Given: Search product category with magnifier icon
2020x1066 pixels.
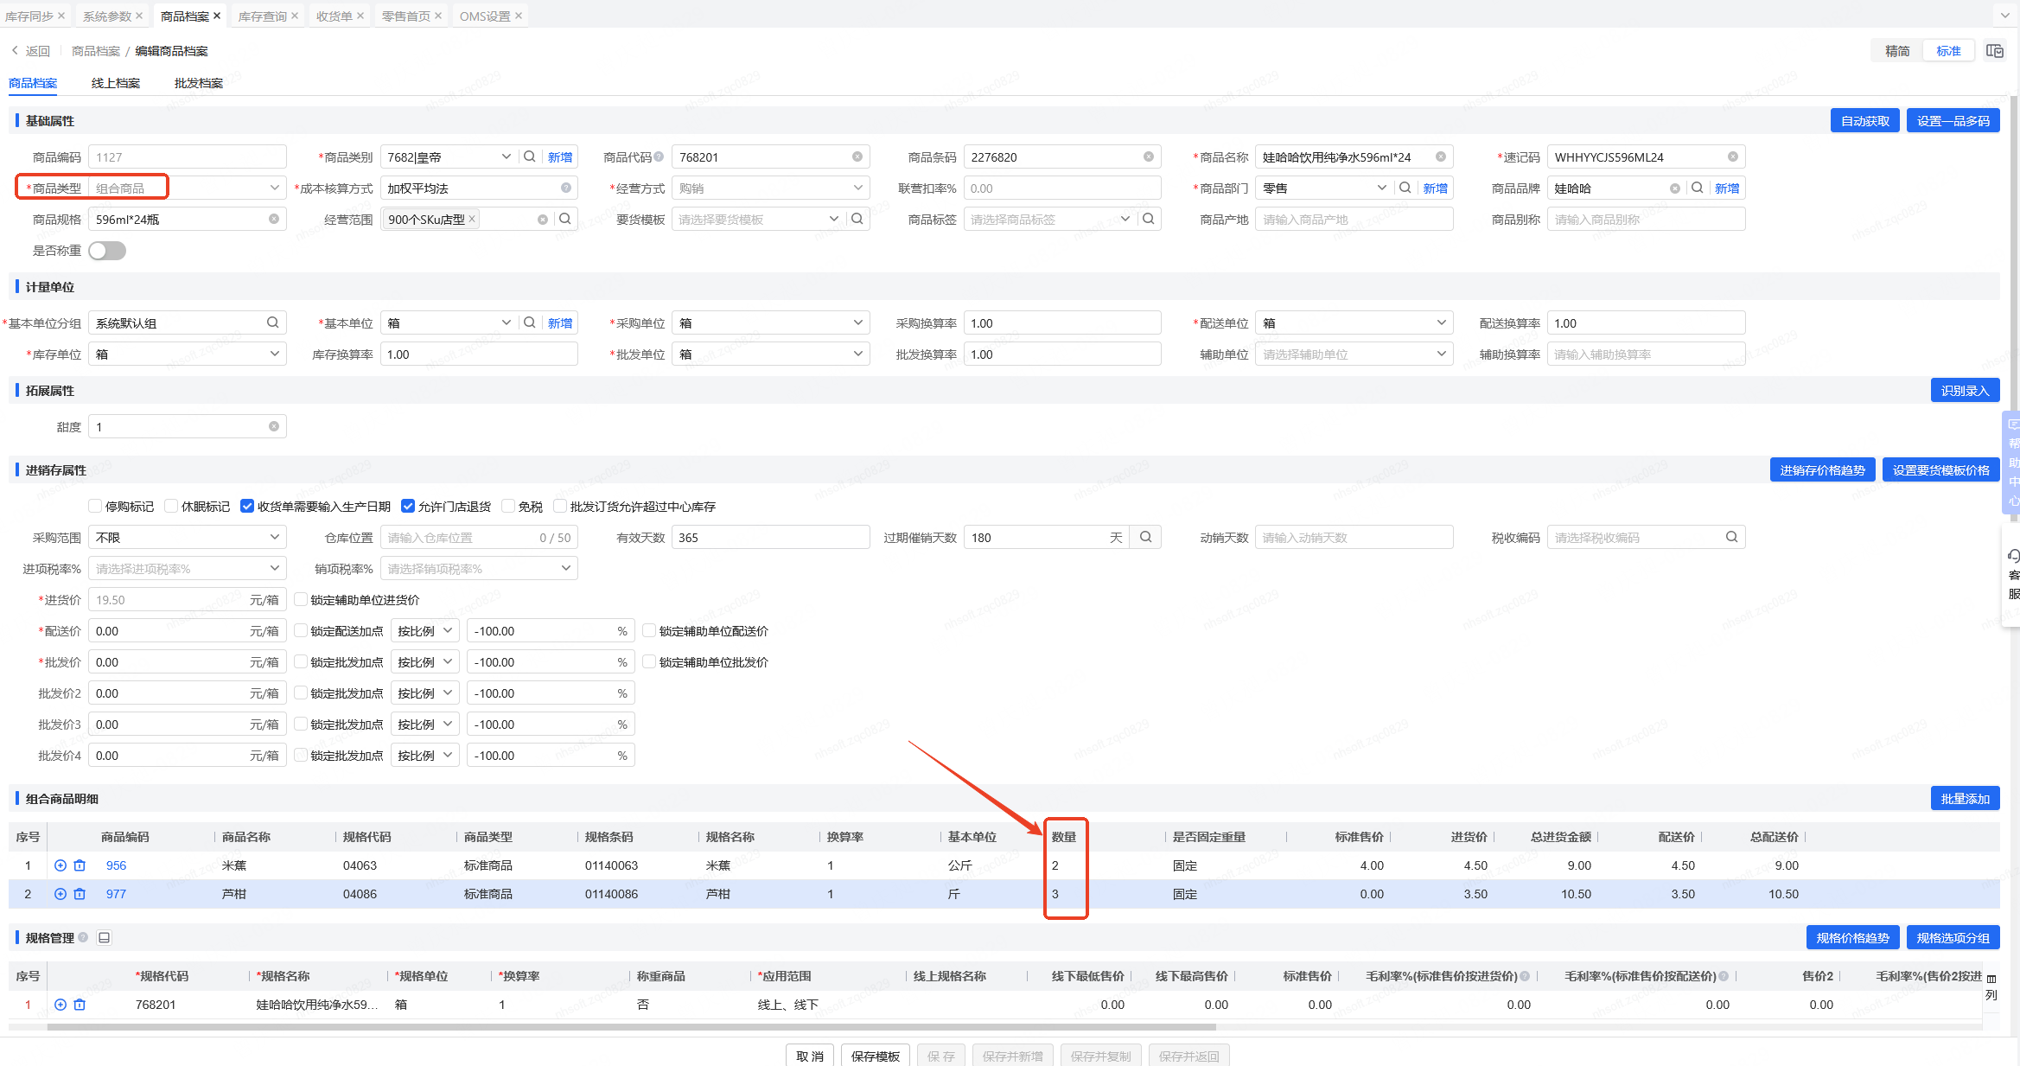Looking at the screenshot, I should coord(530,156).
